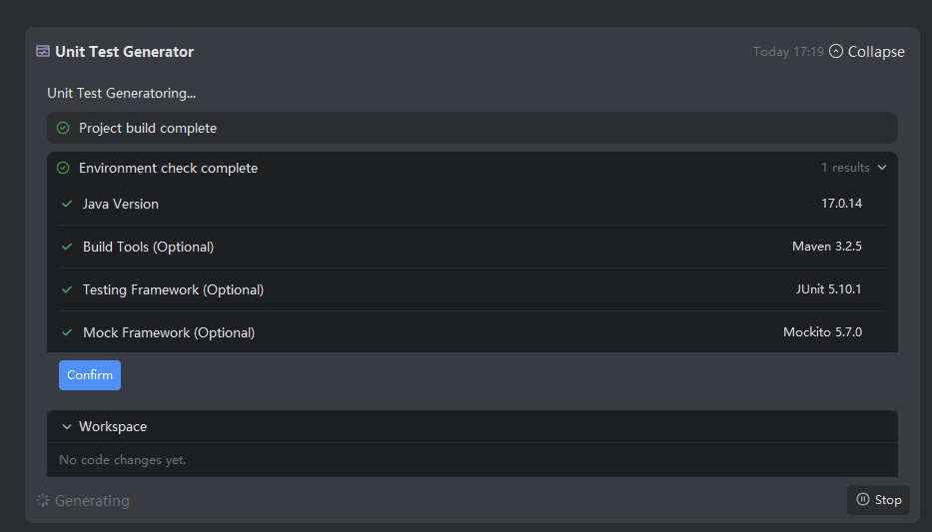Click the Collapse circle arrow icon
The height and width of the screenshot is (532, 932).
pos(836,52)
